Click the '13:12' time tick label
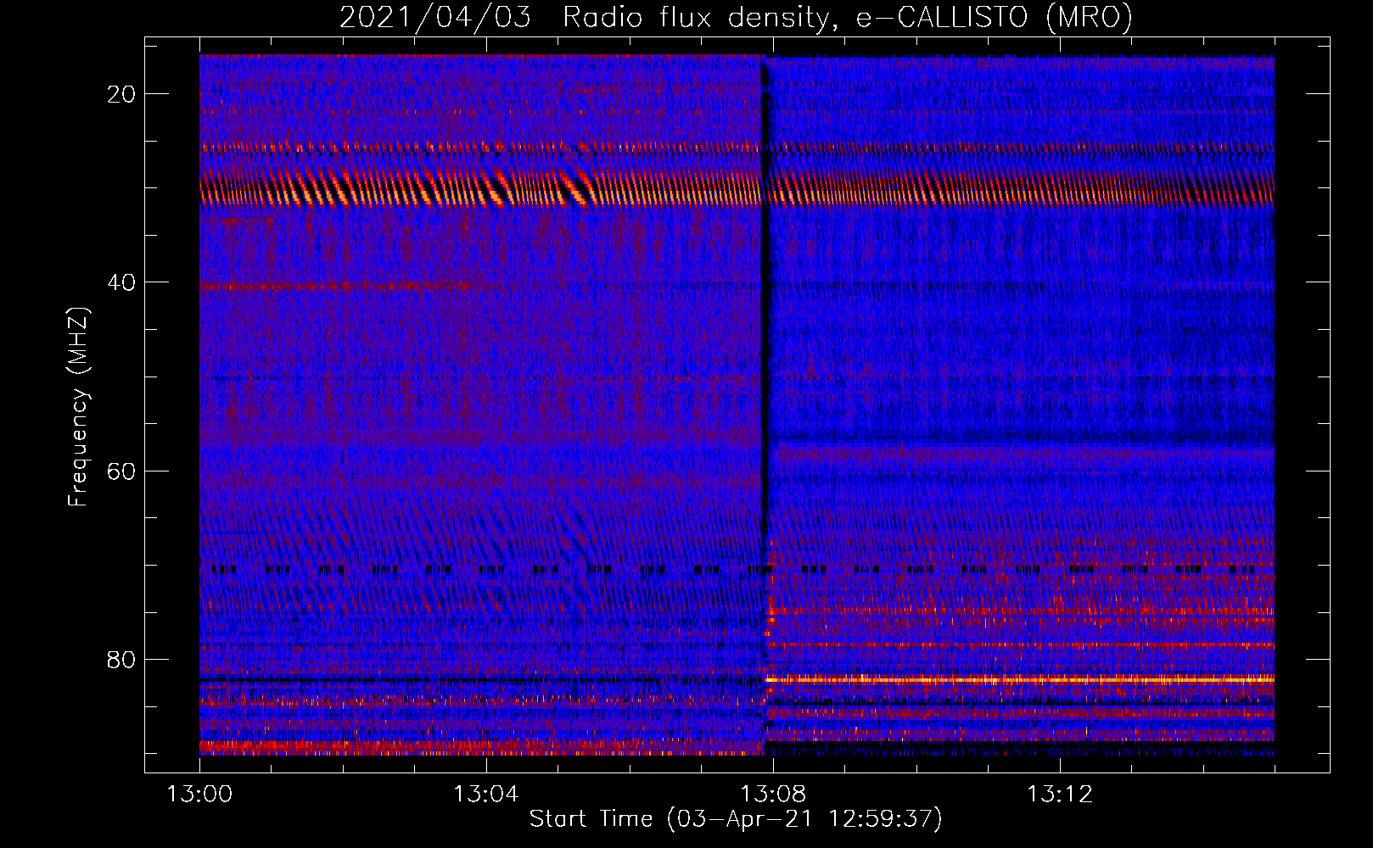1373x848 pixels. (x=1059, y=795)
